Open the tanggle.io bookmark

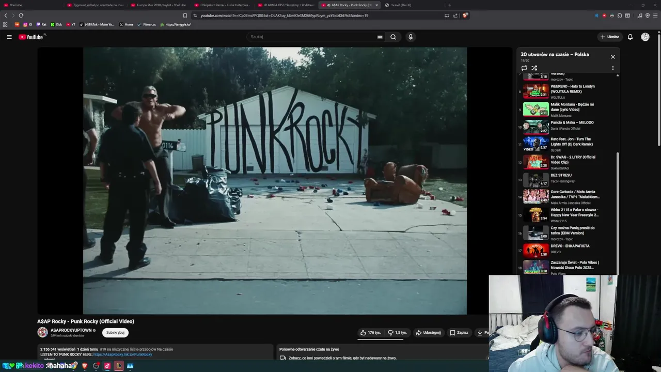(176, 24)
